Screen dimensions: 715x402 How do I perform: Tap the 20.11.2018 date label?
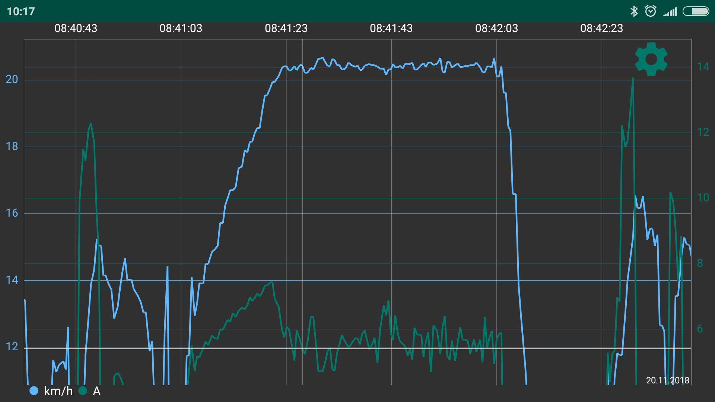click(668, 380)
